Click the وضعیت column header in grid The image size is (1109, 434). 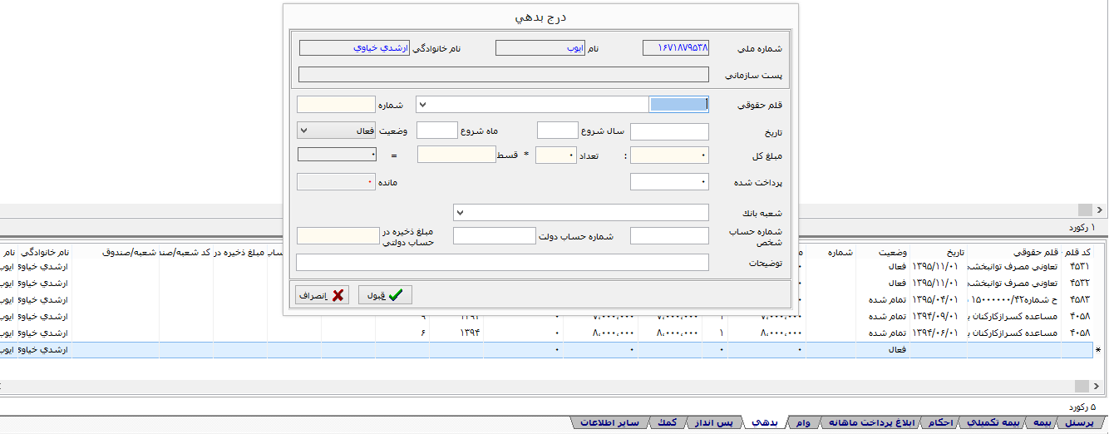(x=883, y=251)
